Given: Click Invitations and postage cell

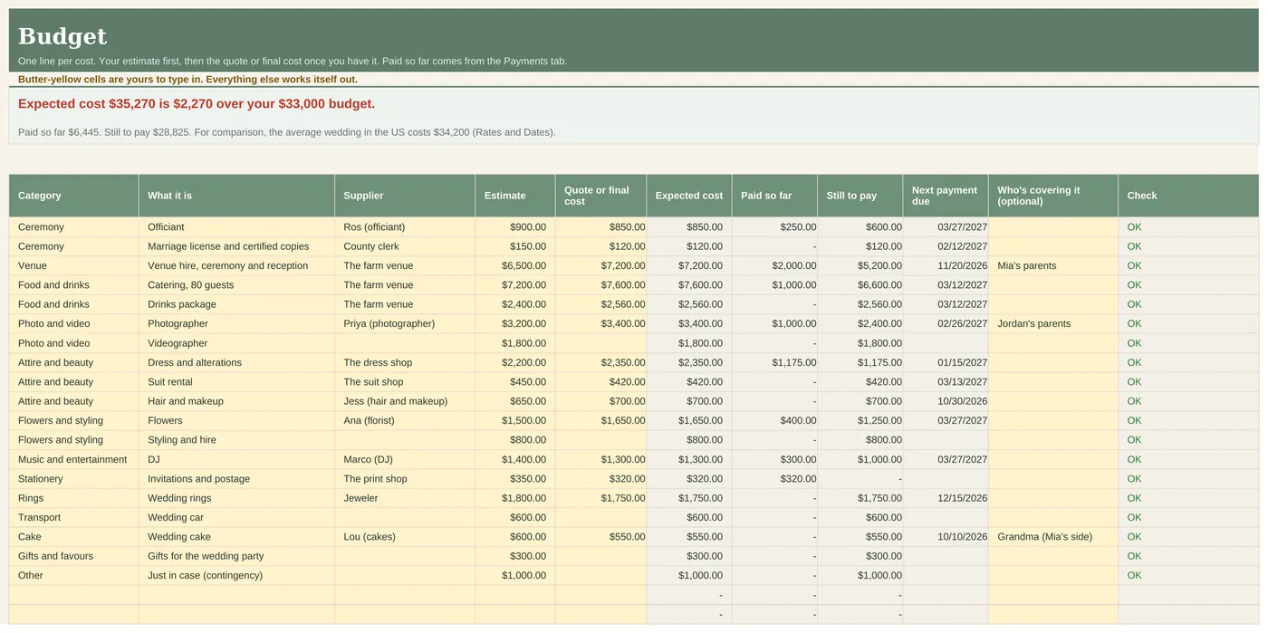Looking at the screenshot, I should point(236,479).
